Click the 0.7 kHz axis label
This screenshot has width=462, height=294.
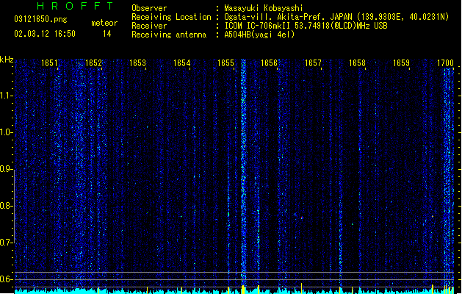(x=7, y=243)
